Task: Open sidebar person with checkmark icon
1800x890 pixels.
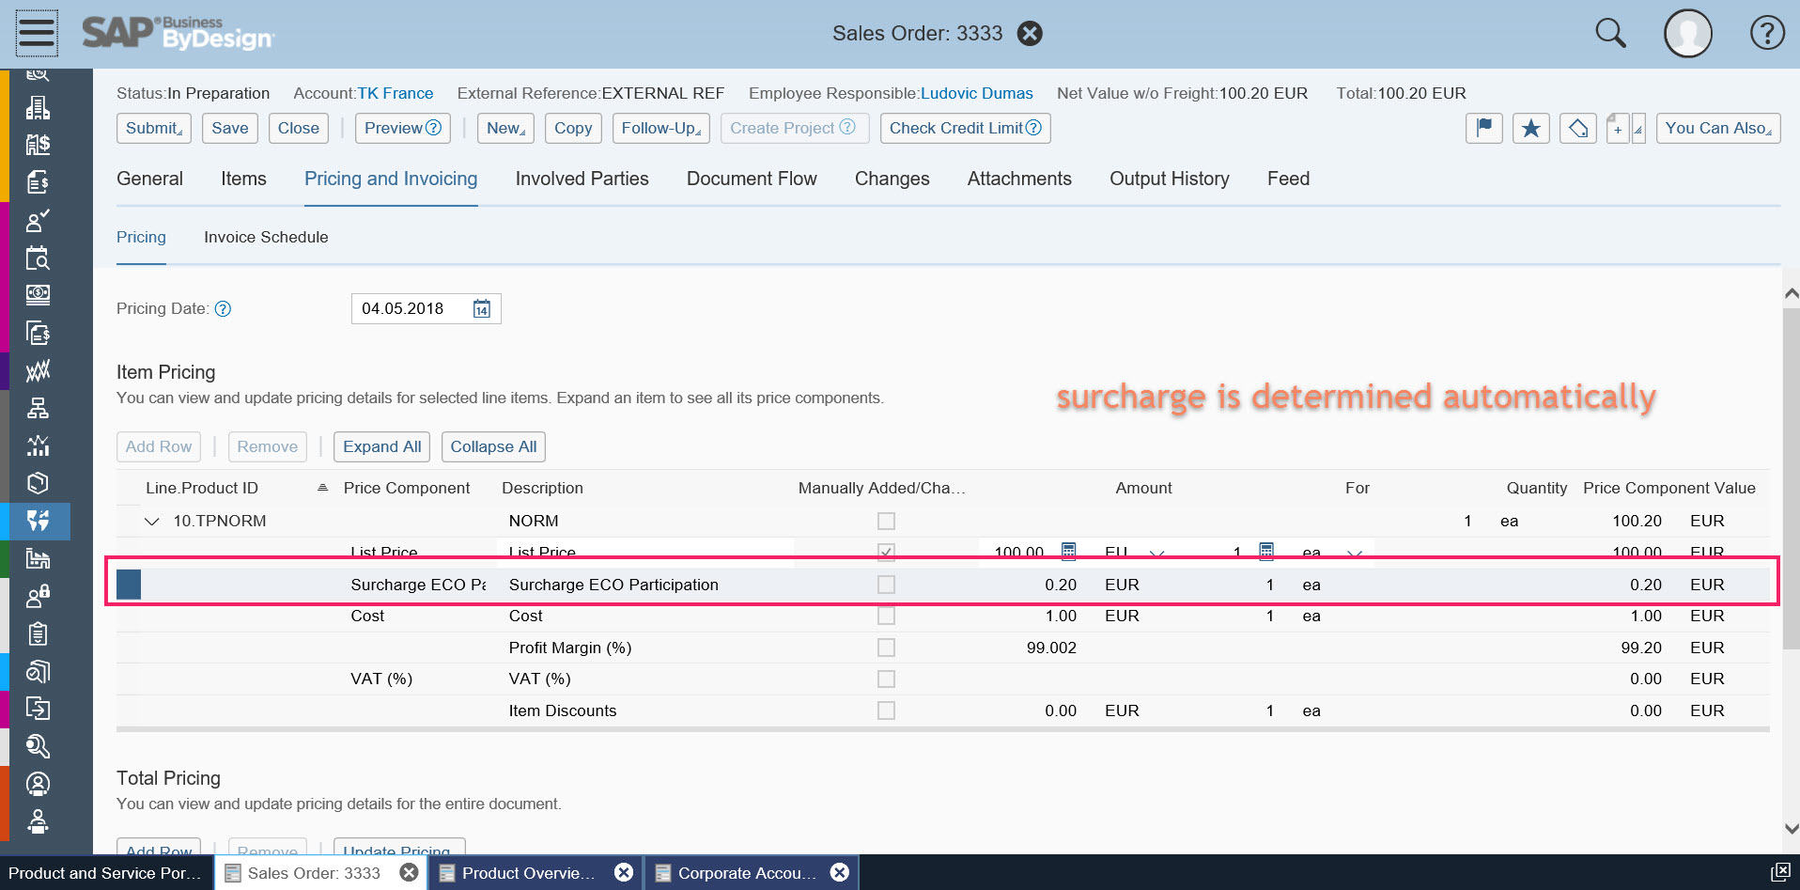Action: tap(38, 220)
